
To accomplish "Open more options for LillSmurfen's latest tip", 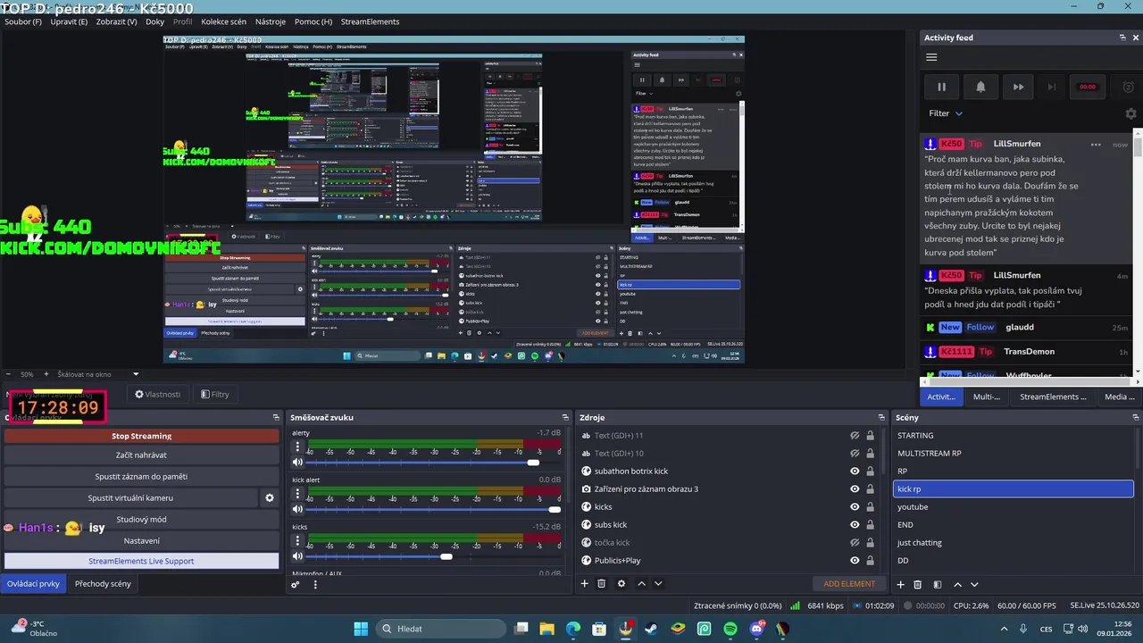I will coord(1096,144).
